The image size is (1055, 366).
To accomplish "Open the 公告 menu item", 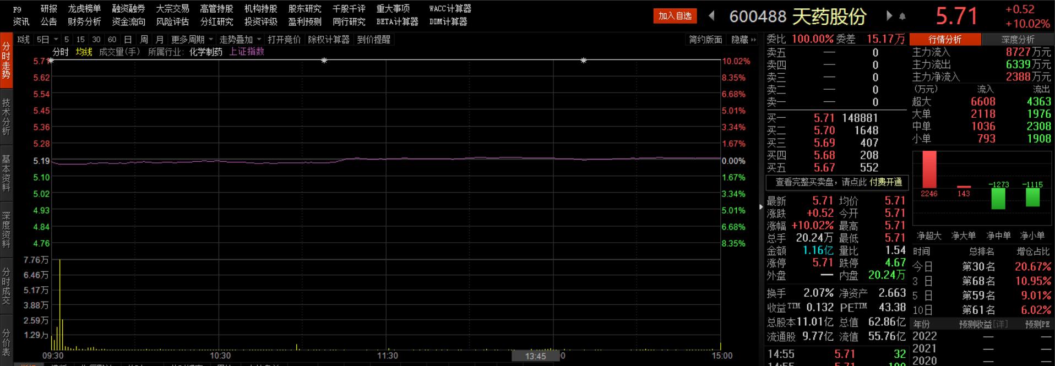I will point(49,22).
